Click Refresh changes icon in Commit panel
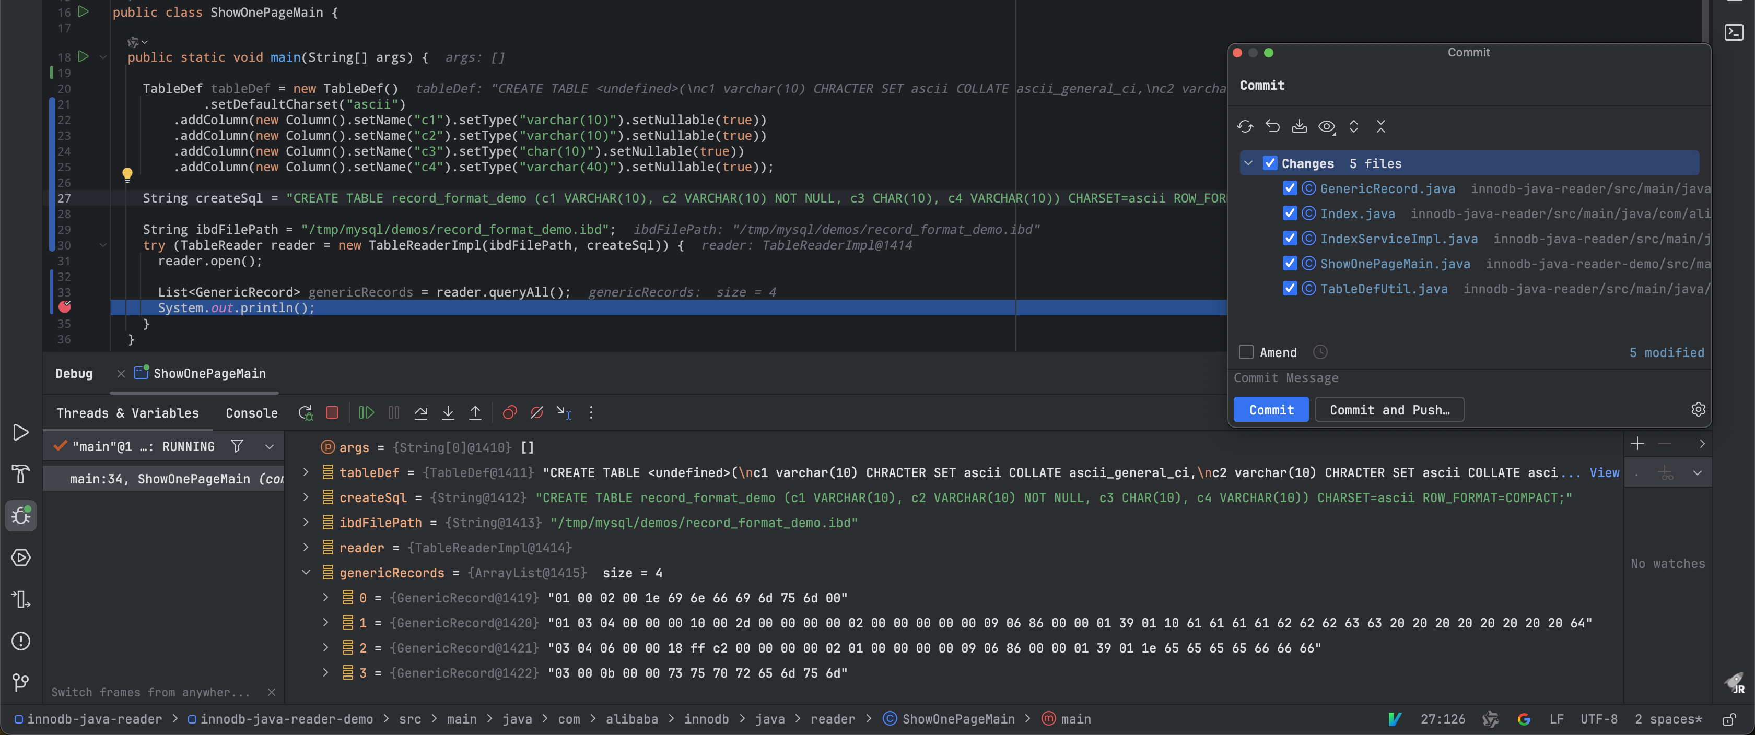The height and width of the screenshot is (735, 1755). pyautogui.click(x=1245, y=127)
